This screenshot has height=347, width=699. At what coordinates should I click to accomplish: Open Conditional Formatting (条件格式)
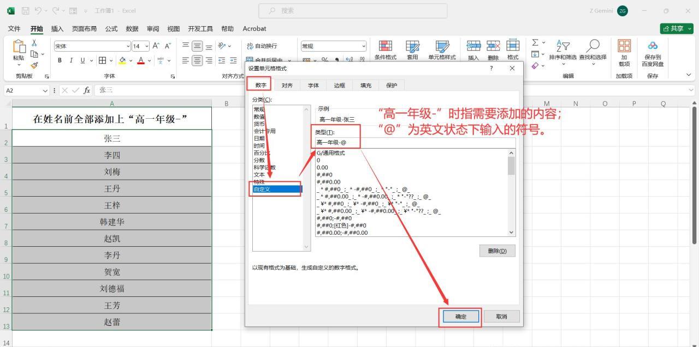[385, 50]
